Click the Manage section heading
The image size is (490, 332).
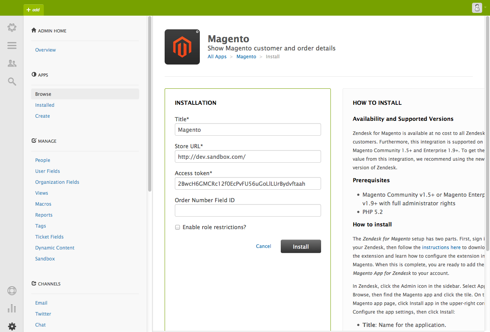tap(44, 141)
